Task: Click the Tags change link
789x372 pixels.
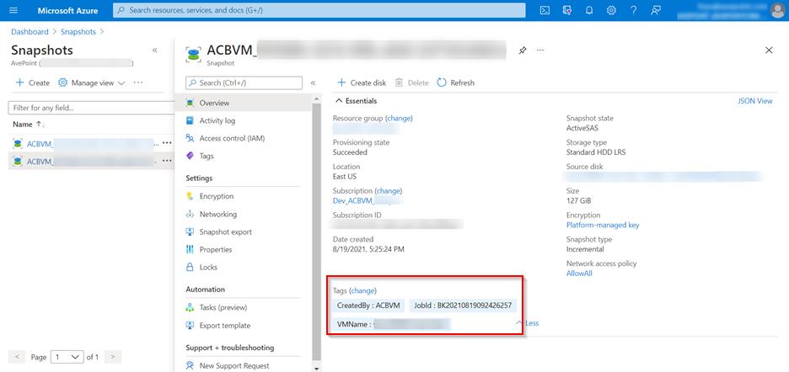Action: click(x=362, y=290)
